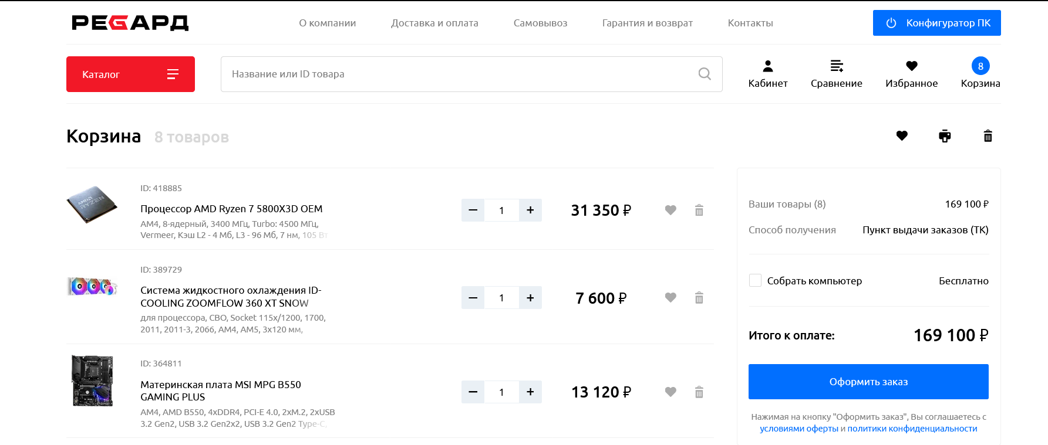Favorite the ID-COOLING ZOOMFLOW cooler
Viewport: 1048px width, 445px height.
tap(670, 298)
